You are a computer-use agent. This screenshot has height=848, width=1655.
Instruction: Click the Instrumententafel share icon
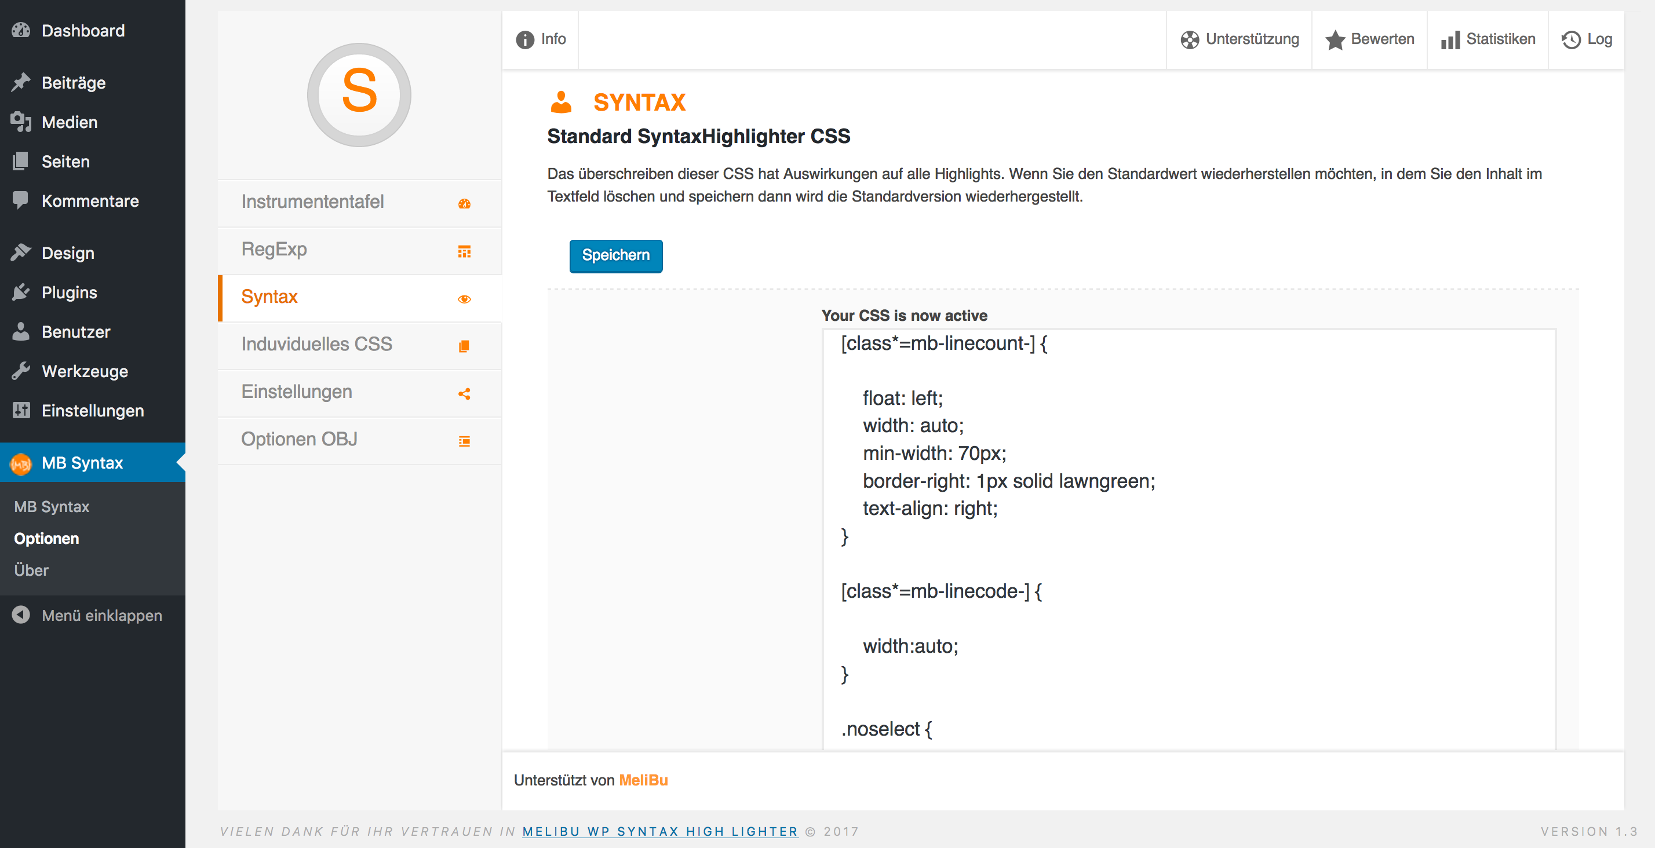[465, 203]
